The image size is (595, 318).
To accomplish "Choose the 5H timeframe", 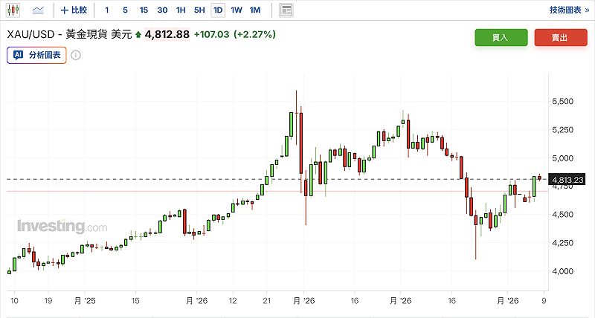I will [x=199, y=10].
